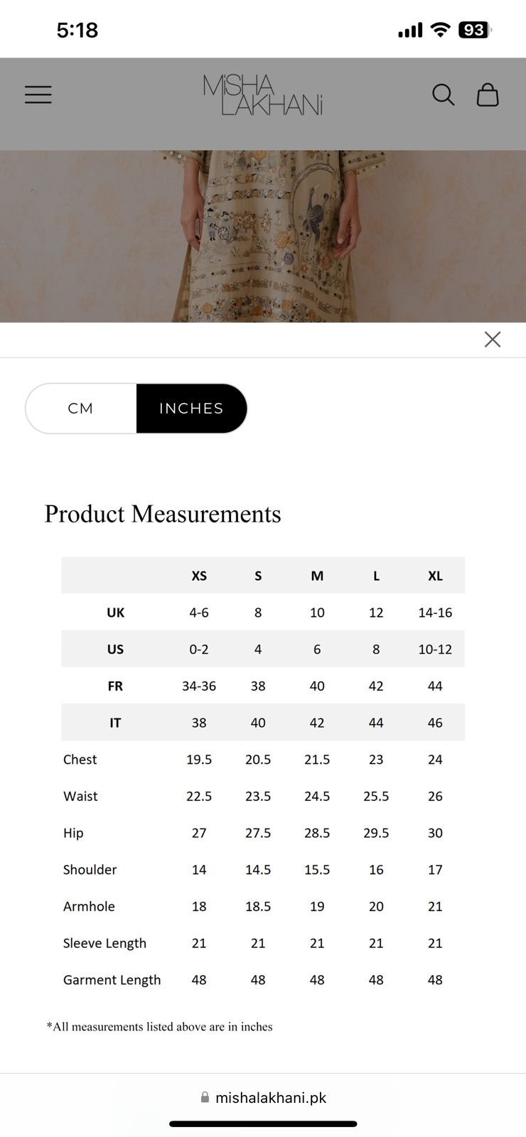Open the hamburger navigation menu
Image resolution: width=526 pixels, height=1137 pixels.
click(38, 95)
